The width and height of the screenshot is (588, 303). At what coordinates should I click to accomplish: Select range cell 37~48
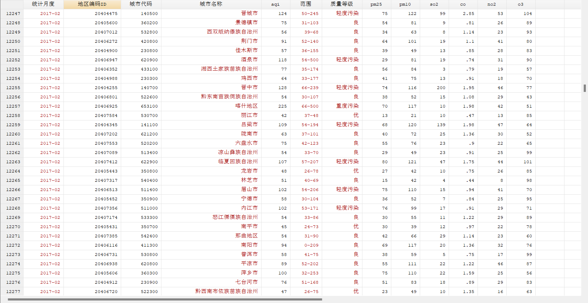(x=306, y=115)
